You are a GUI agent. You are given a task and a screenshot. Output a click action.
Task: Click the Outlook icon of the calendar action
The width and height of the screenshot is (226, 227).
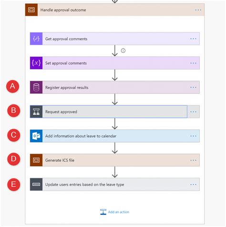pos(36,136)
